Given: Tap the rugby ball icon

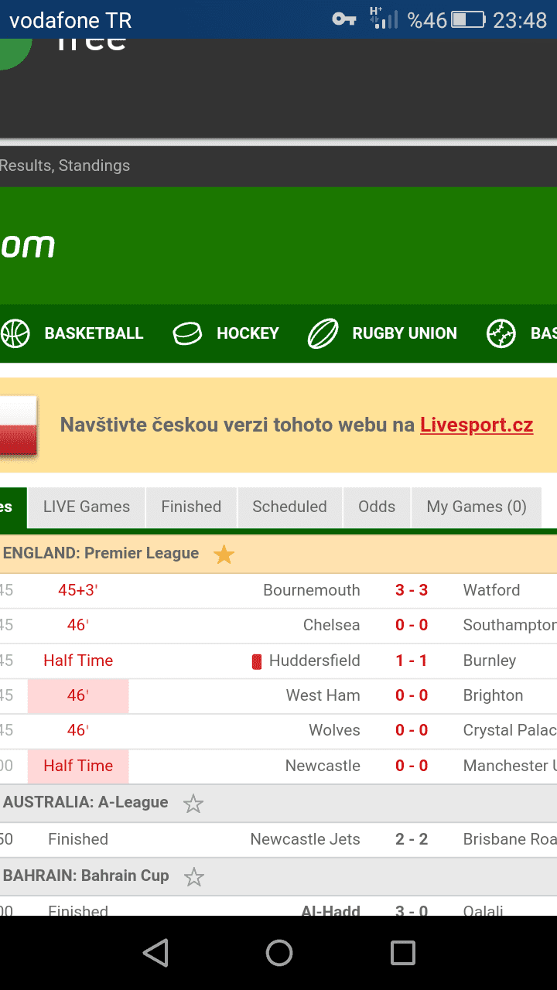Looking at the screenshot, I should pyautogui.click(x=323, y=333).
